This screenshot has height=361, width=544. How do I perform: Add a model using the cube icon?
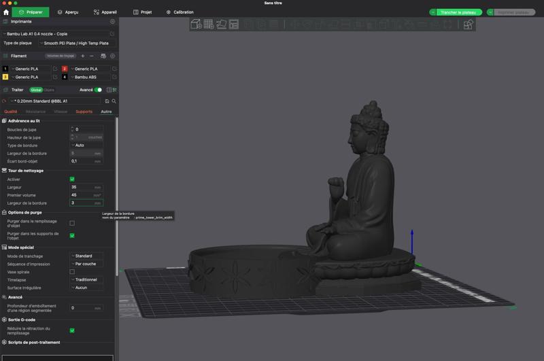(196, 24)
